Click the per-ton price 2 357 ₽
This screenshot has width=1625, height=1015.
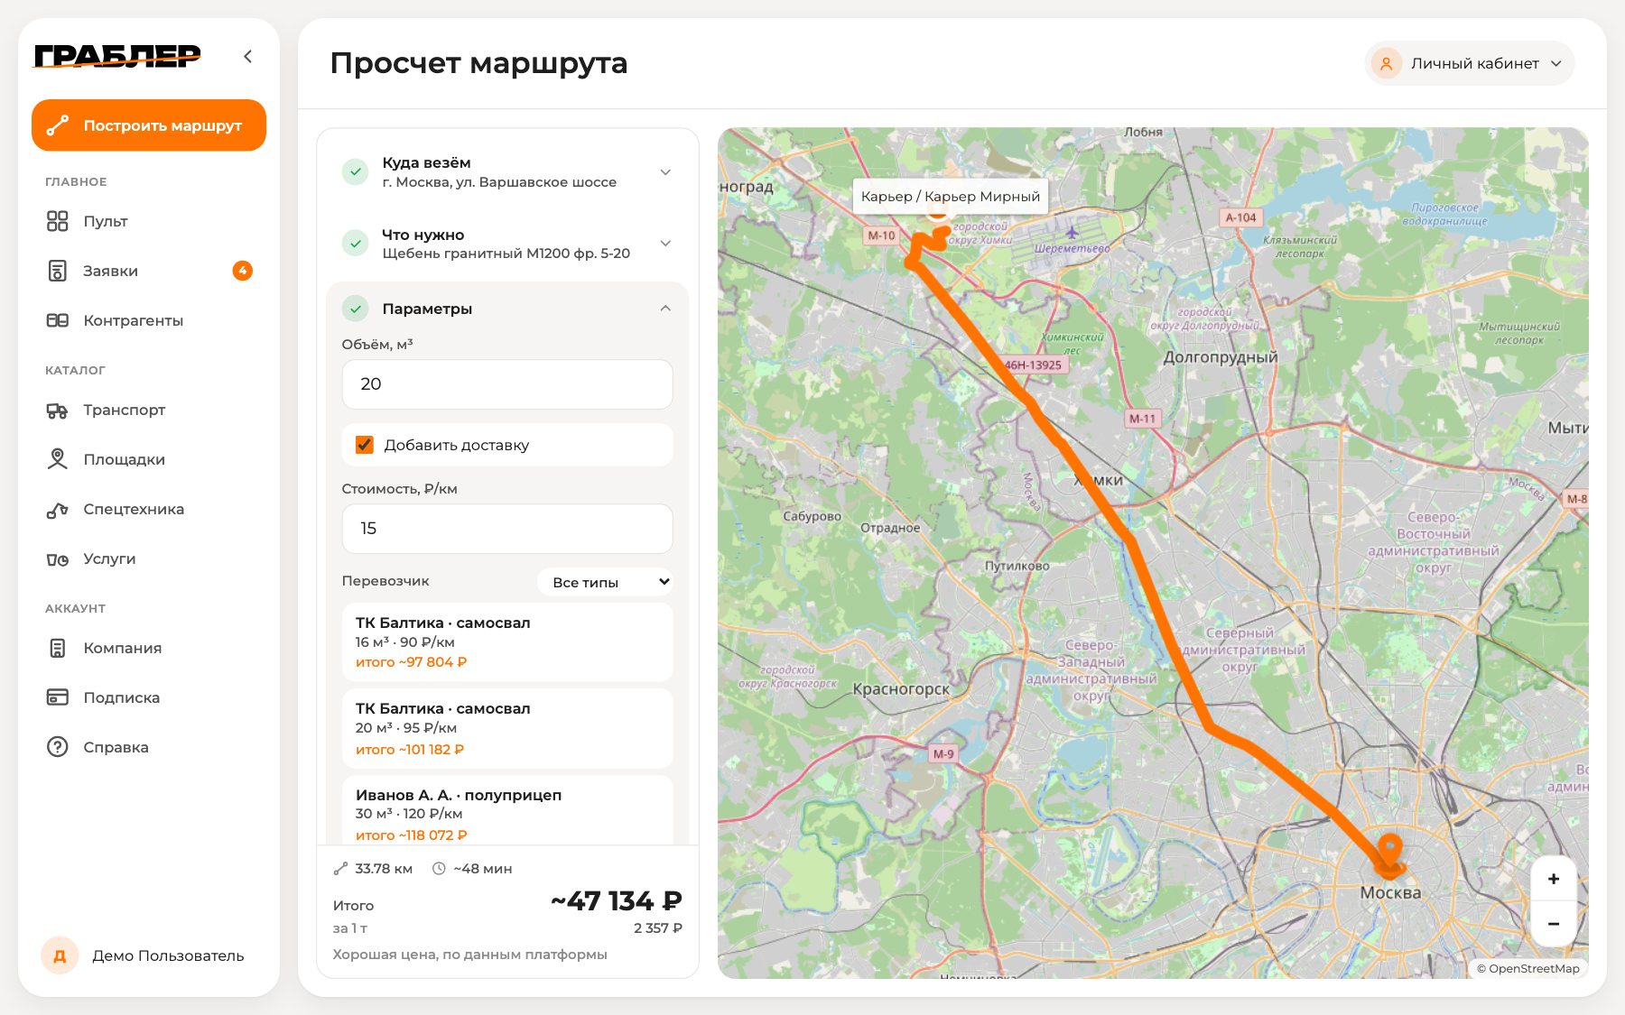(x=658, y=927)
